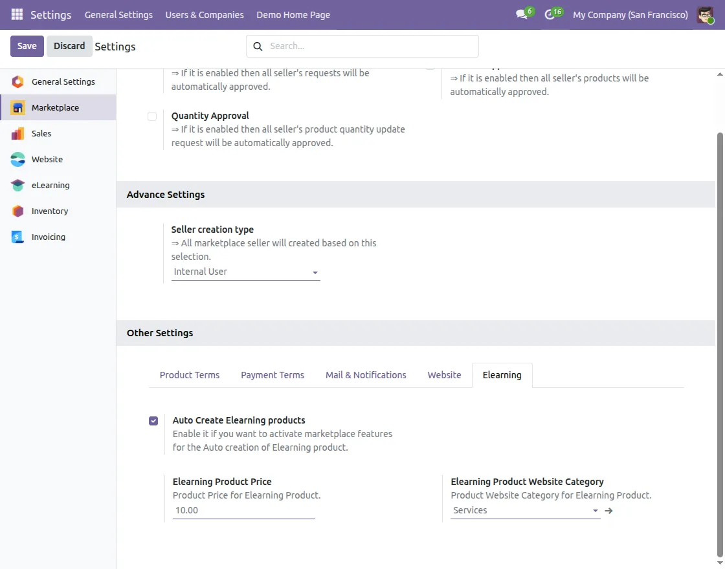Click the eLearning graduation cap icon
Image resolution: width=725 pixels, height=569 pixels.
point(17,185)
